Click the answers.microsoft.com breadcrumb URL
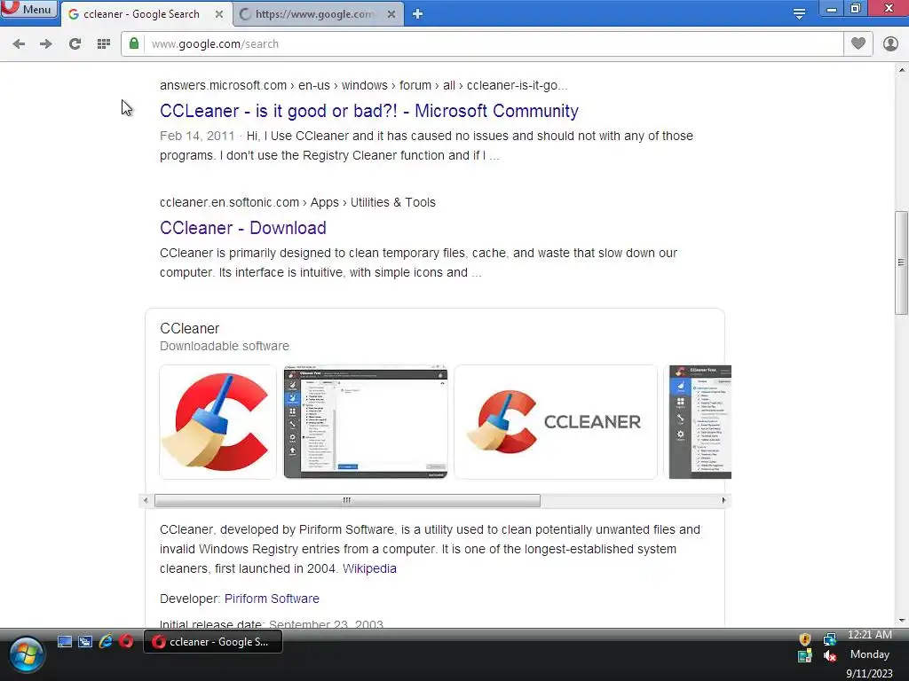 point(363,86)
